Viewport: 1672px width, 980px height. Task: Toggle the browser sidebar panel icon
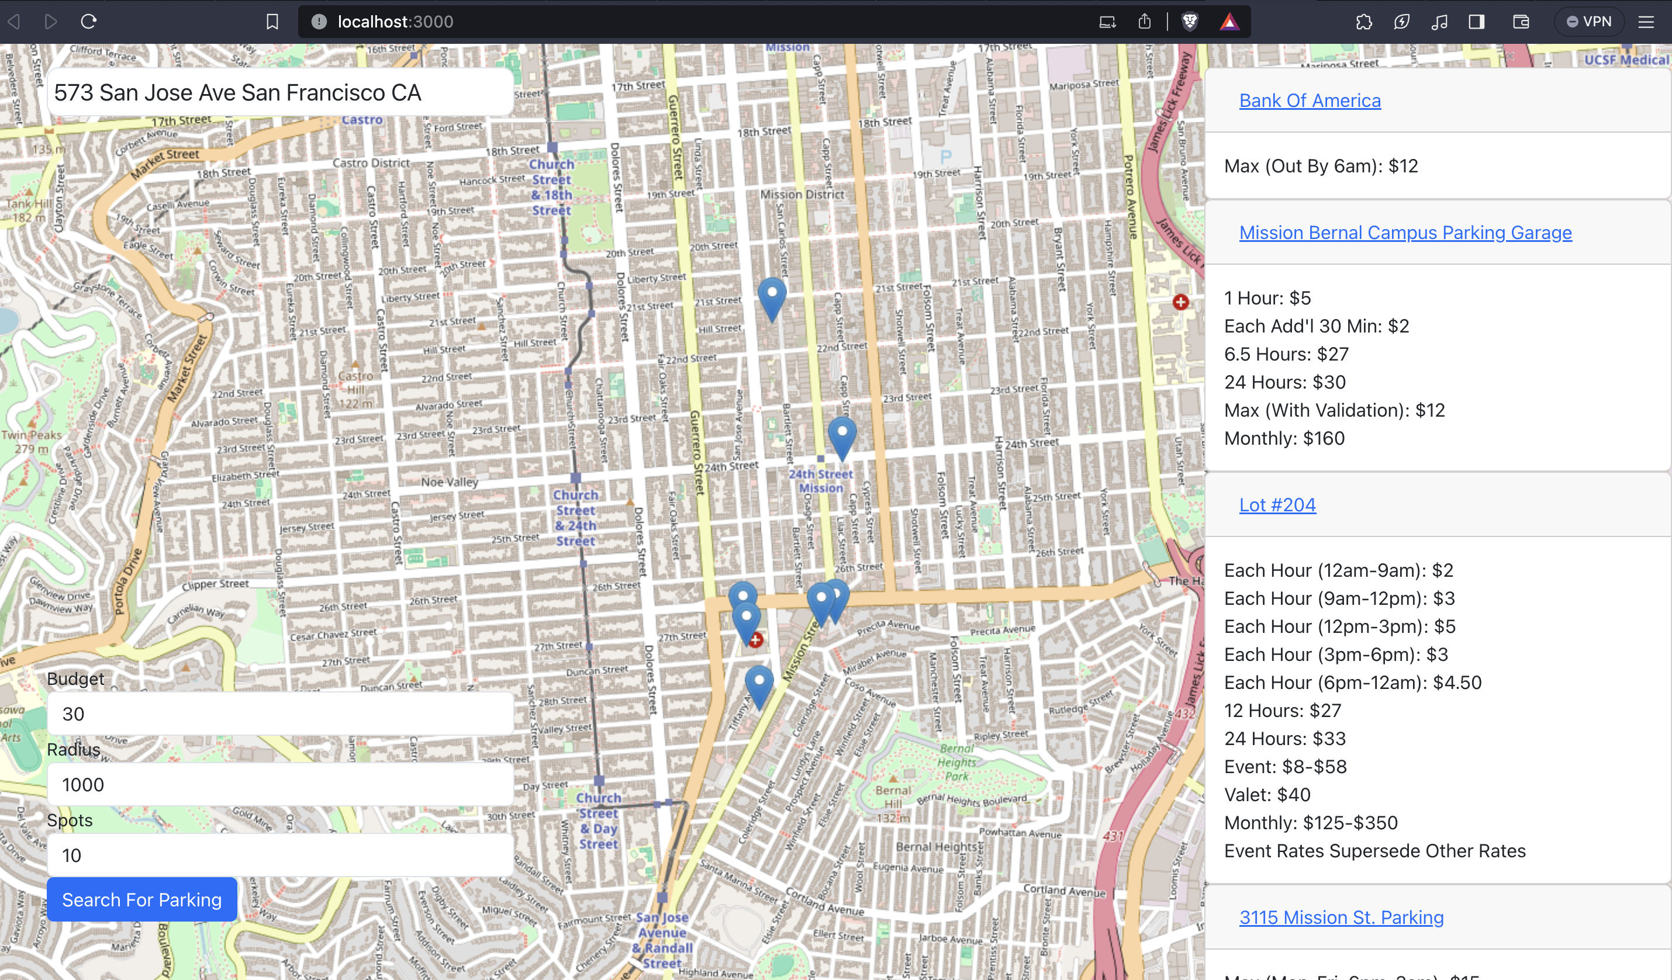click(x=1476, y=22)
